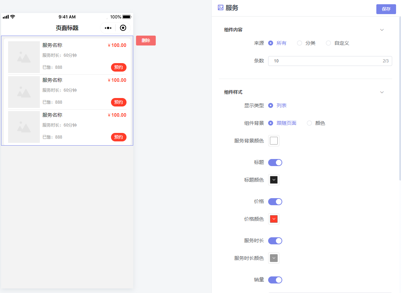Click 预约 button on the second service card
Screen dimensions: 401x293
[x=119, y=102]
